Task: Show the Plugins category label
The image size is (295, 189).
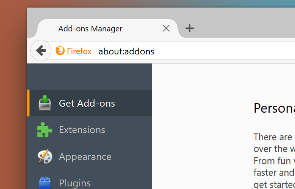Action: coord(75,183)
